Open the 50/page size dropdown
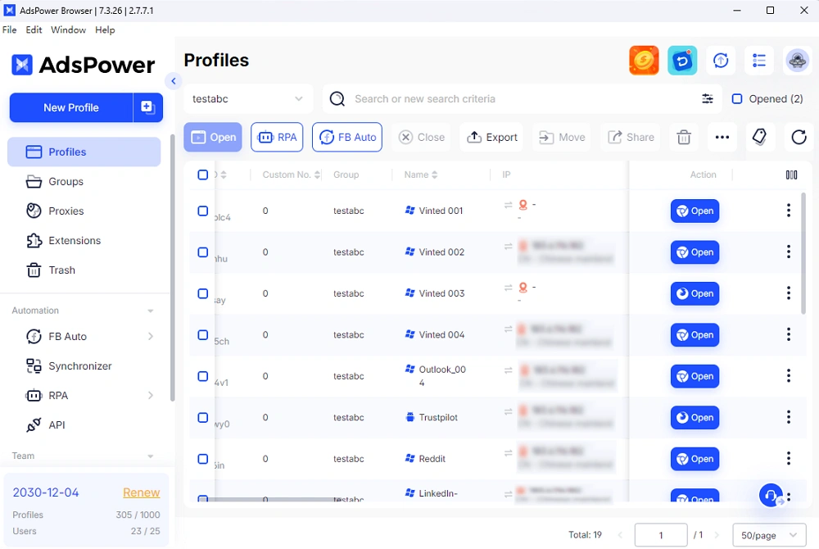 (769, 535)
